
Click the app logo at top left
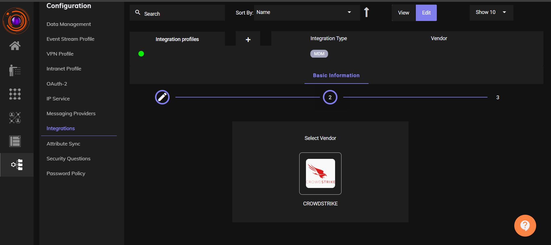(x=16, y=21)
